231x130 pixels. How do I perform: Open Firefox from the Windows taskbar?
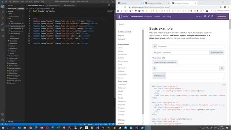pyautogui.click(x=42, y=128)
